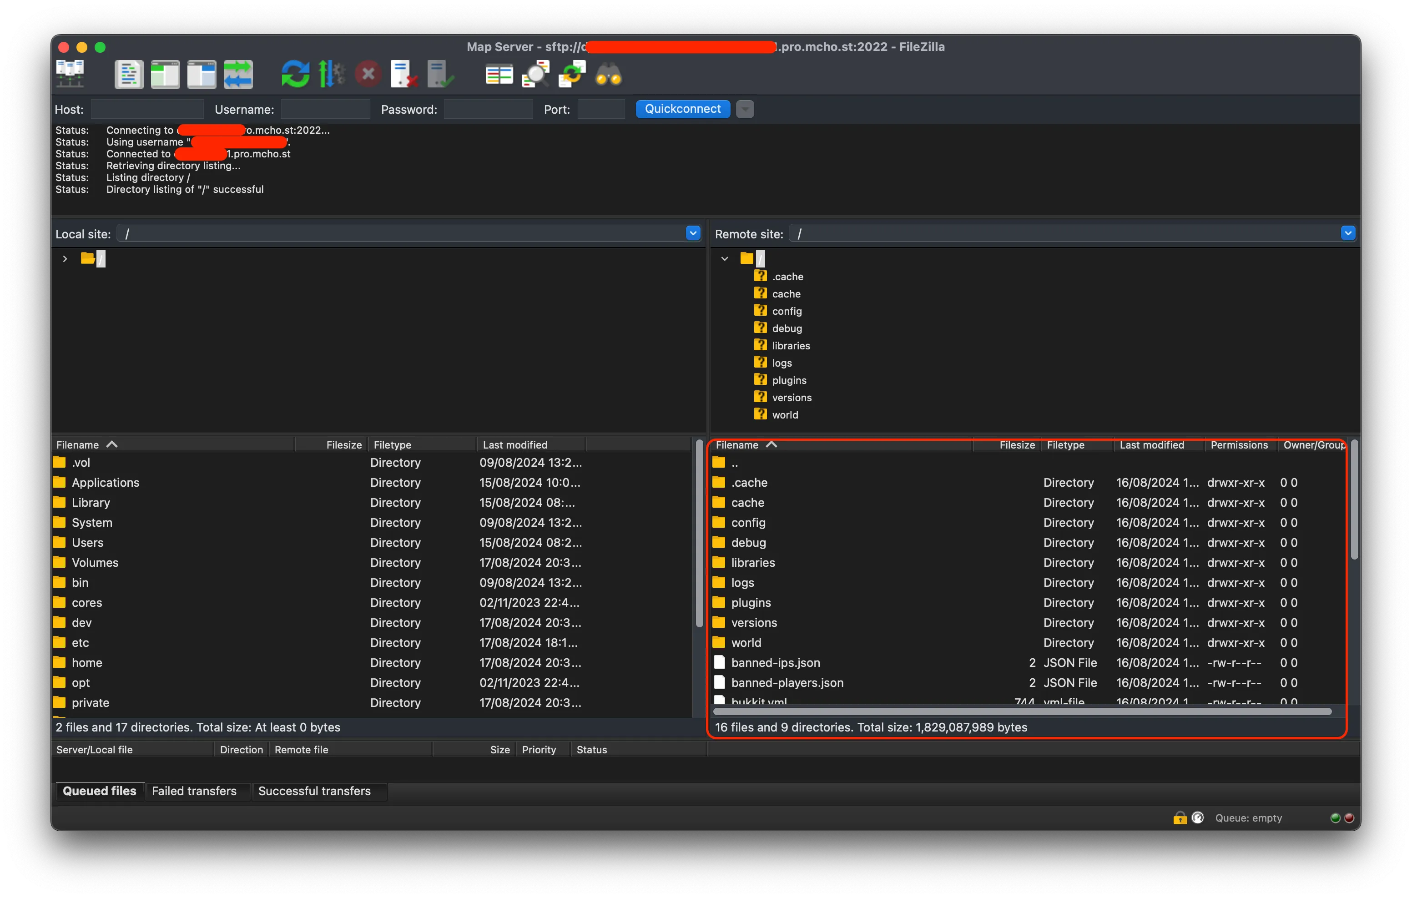This screenshot has height=898, width=1412.
Task: Switch to Queued files tab
Action: [99, 791]
